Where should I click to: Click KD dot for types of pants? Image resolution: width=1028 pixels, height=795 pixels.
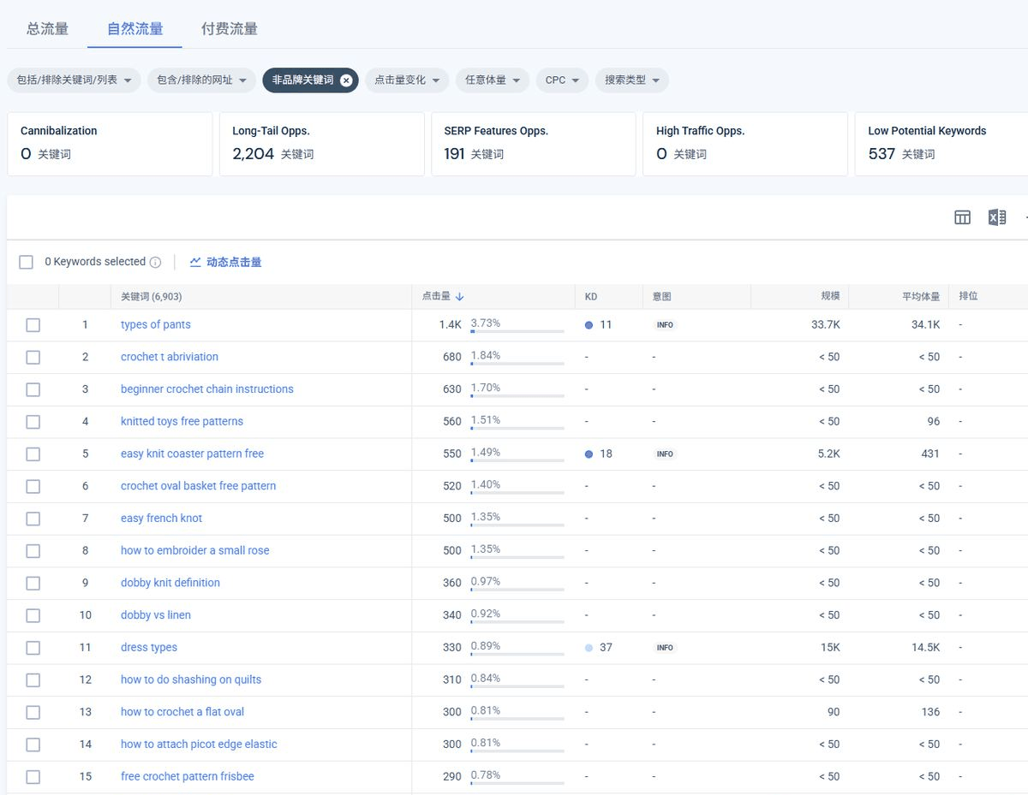pos(589,325)
